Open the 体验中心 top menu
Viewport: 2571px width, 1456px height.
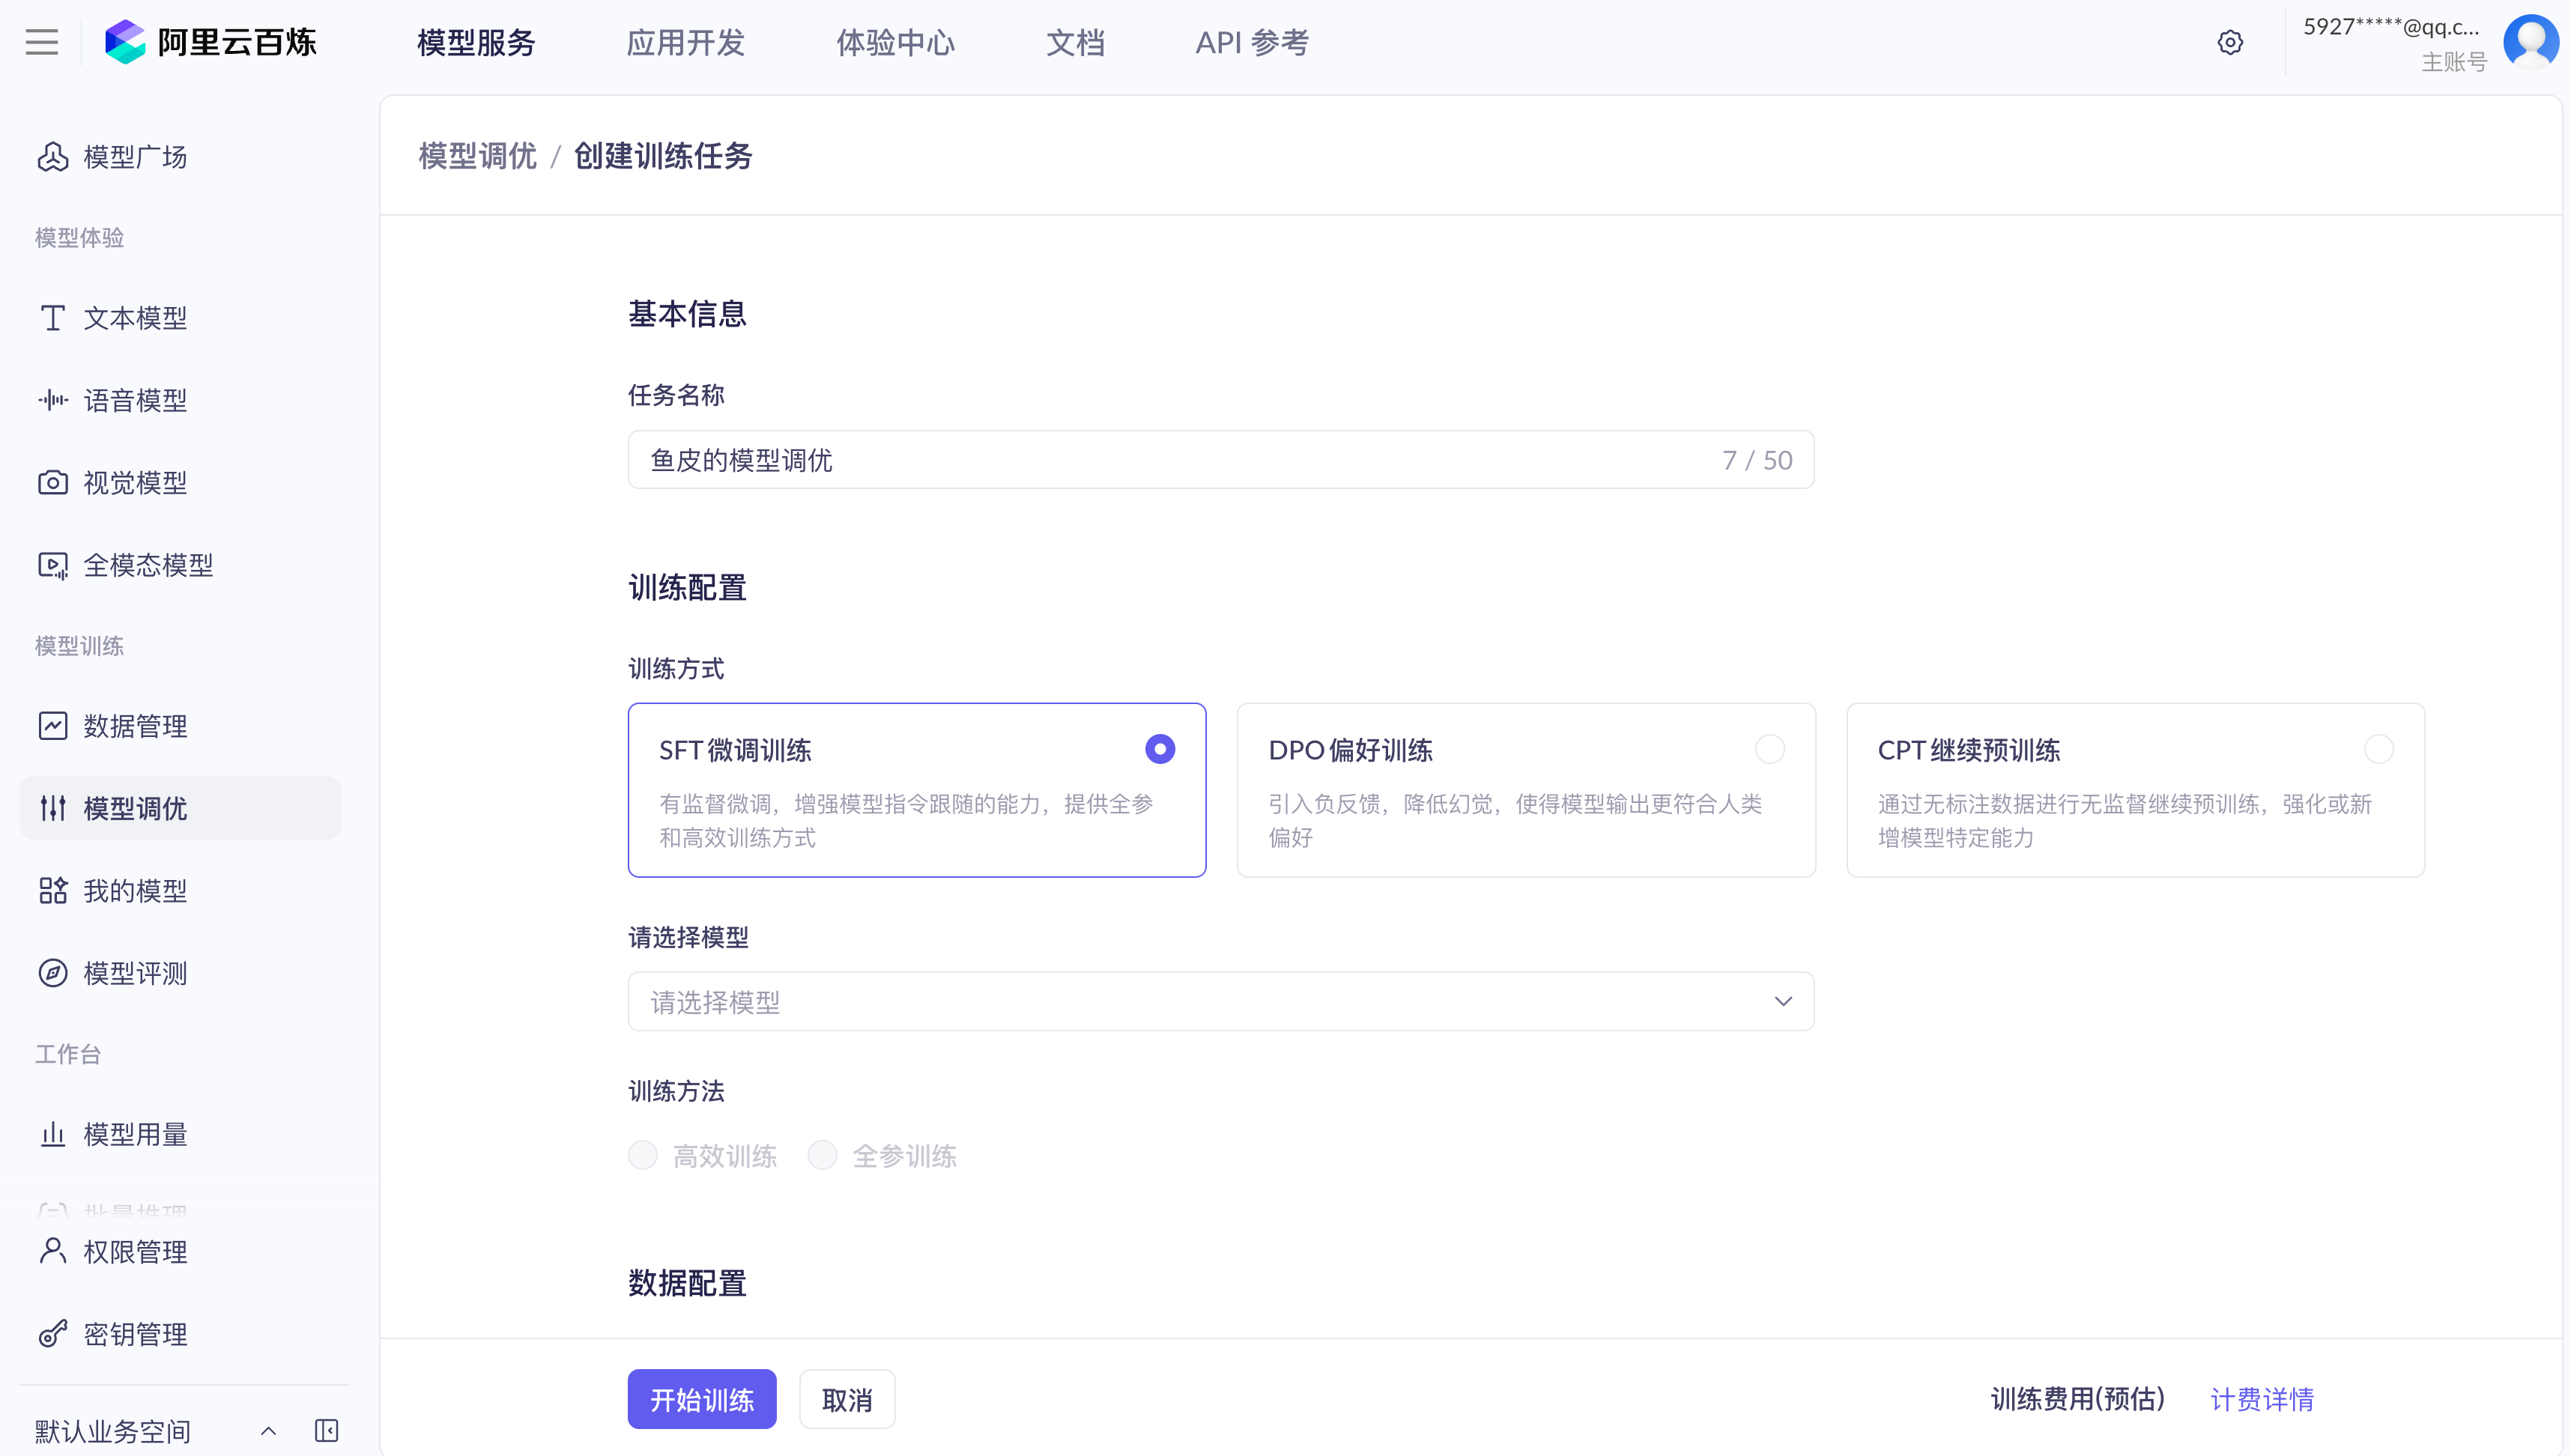895,42
